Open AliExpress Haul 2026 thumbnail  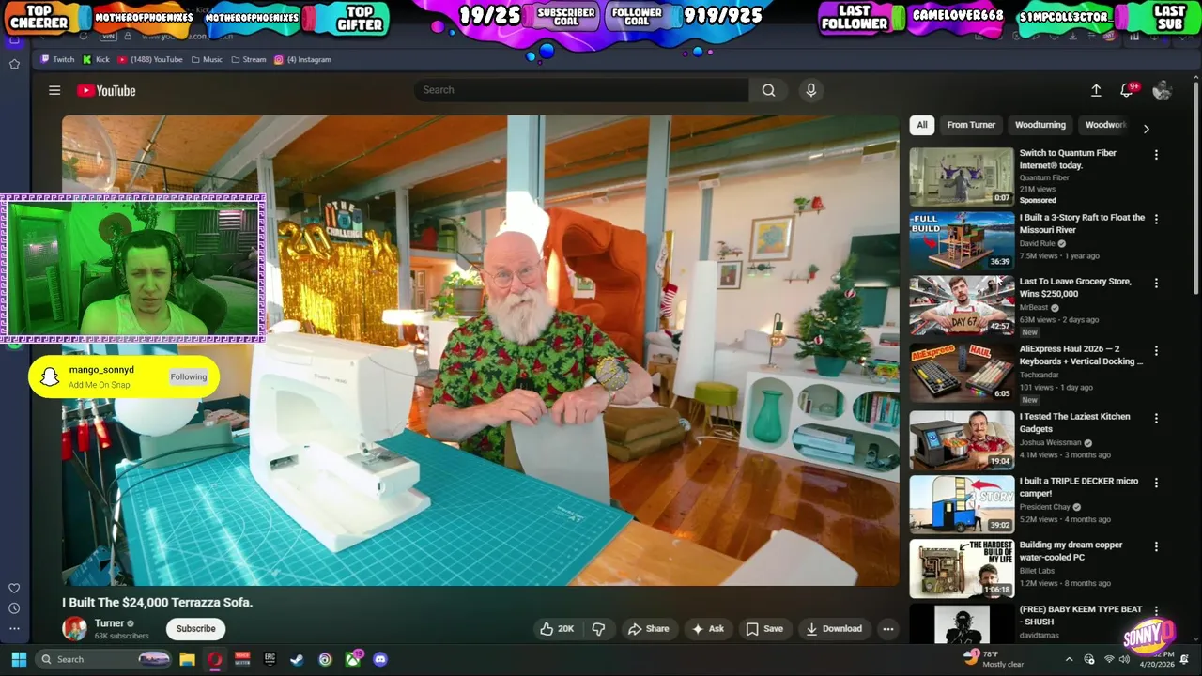pyautogui.click(x=962, y=373)
